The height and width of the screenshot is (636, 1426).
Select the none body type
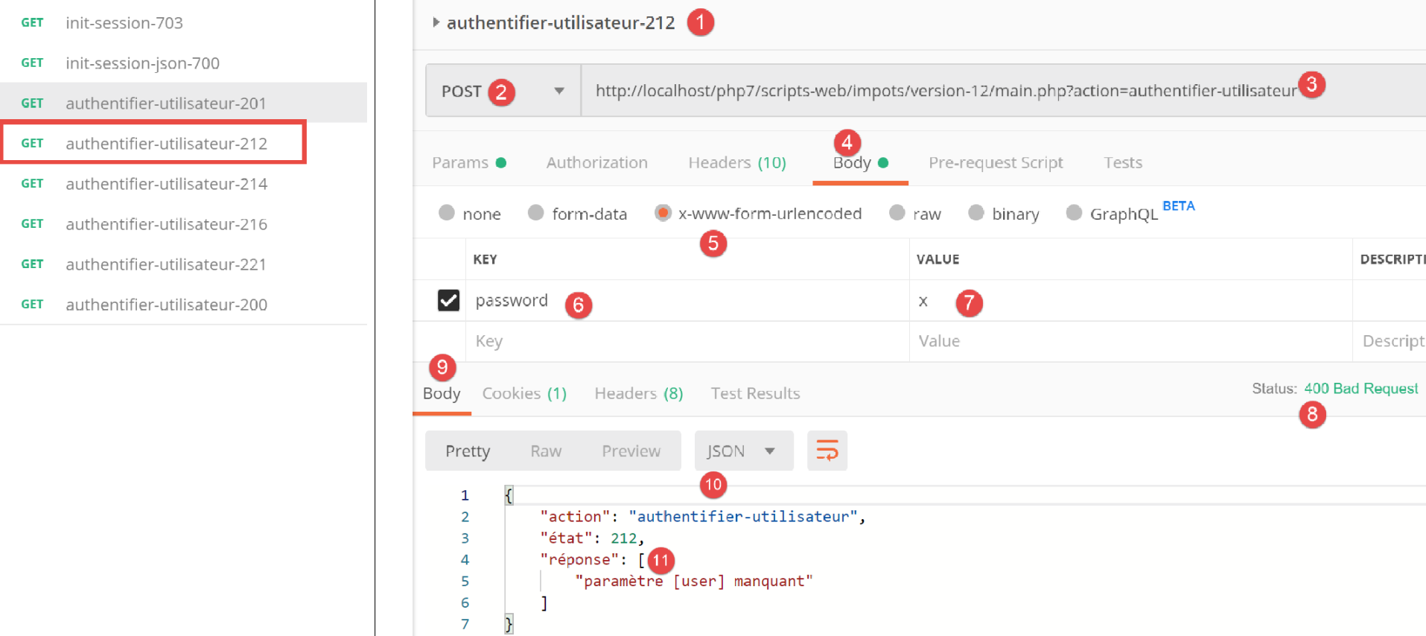447,213
